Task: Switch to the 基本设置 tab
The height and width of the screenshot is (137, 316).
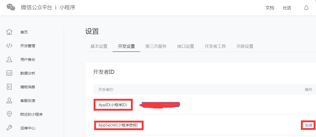Action: click(x=99, y=46)
